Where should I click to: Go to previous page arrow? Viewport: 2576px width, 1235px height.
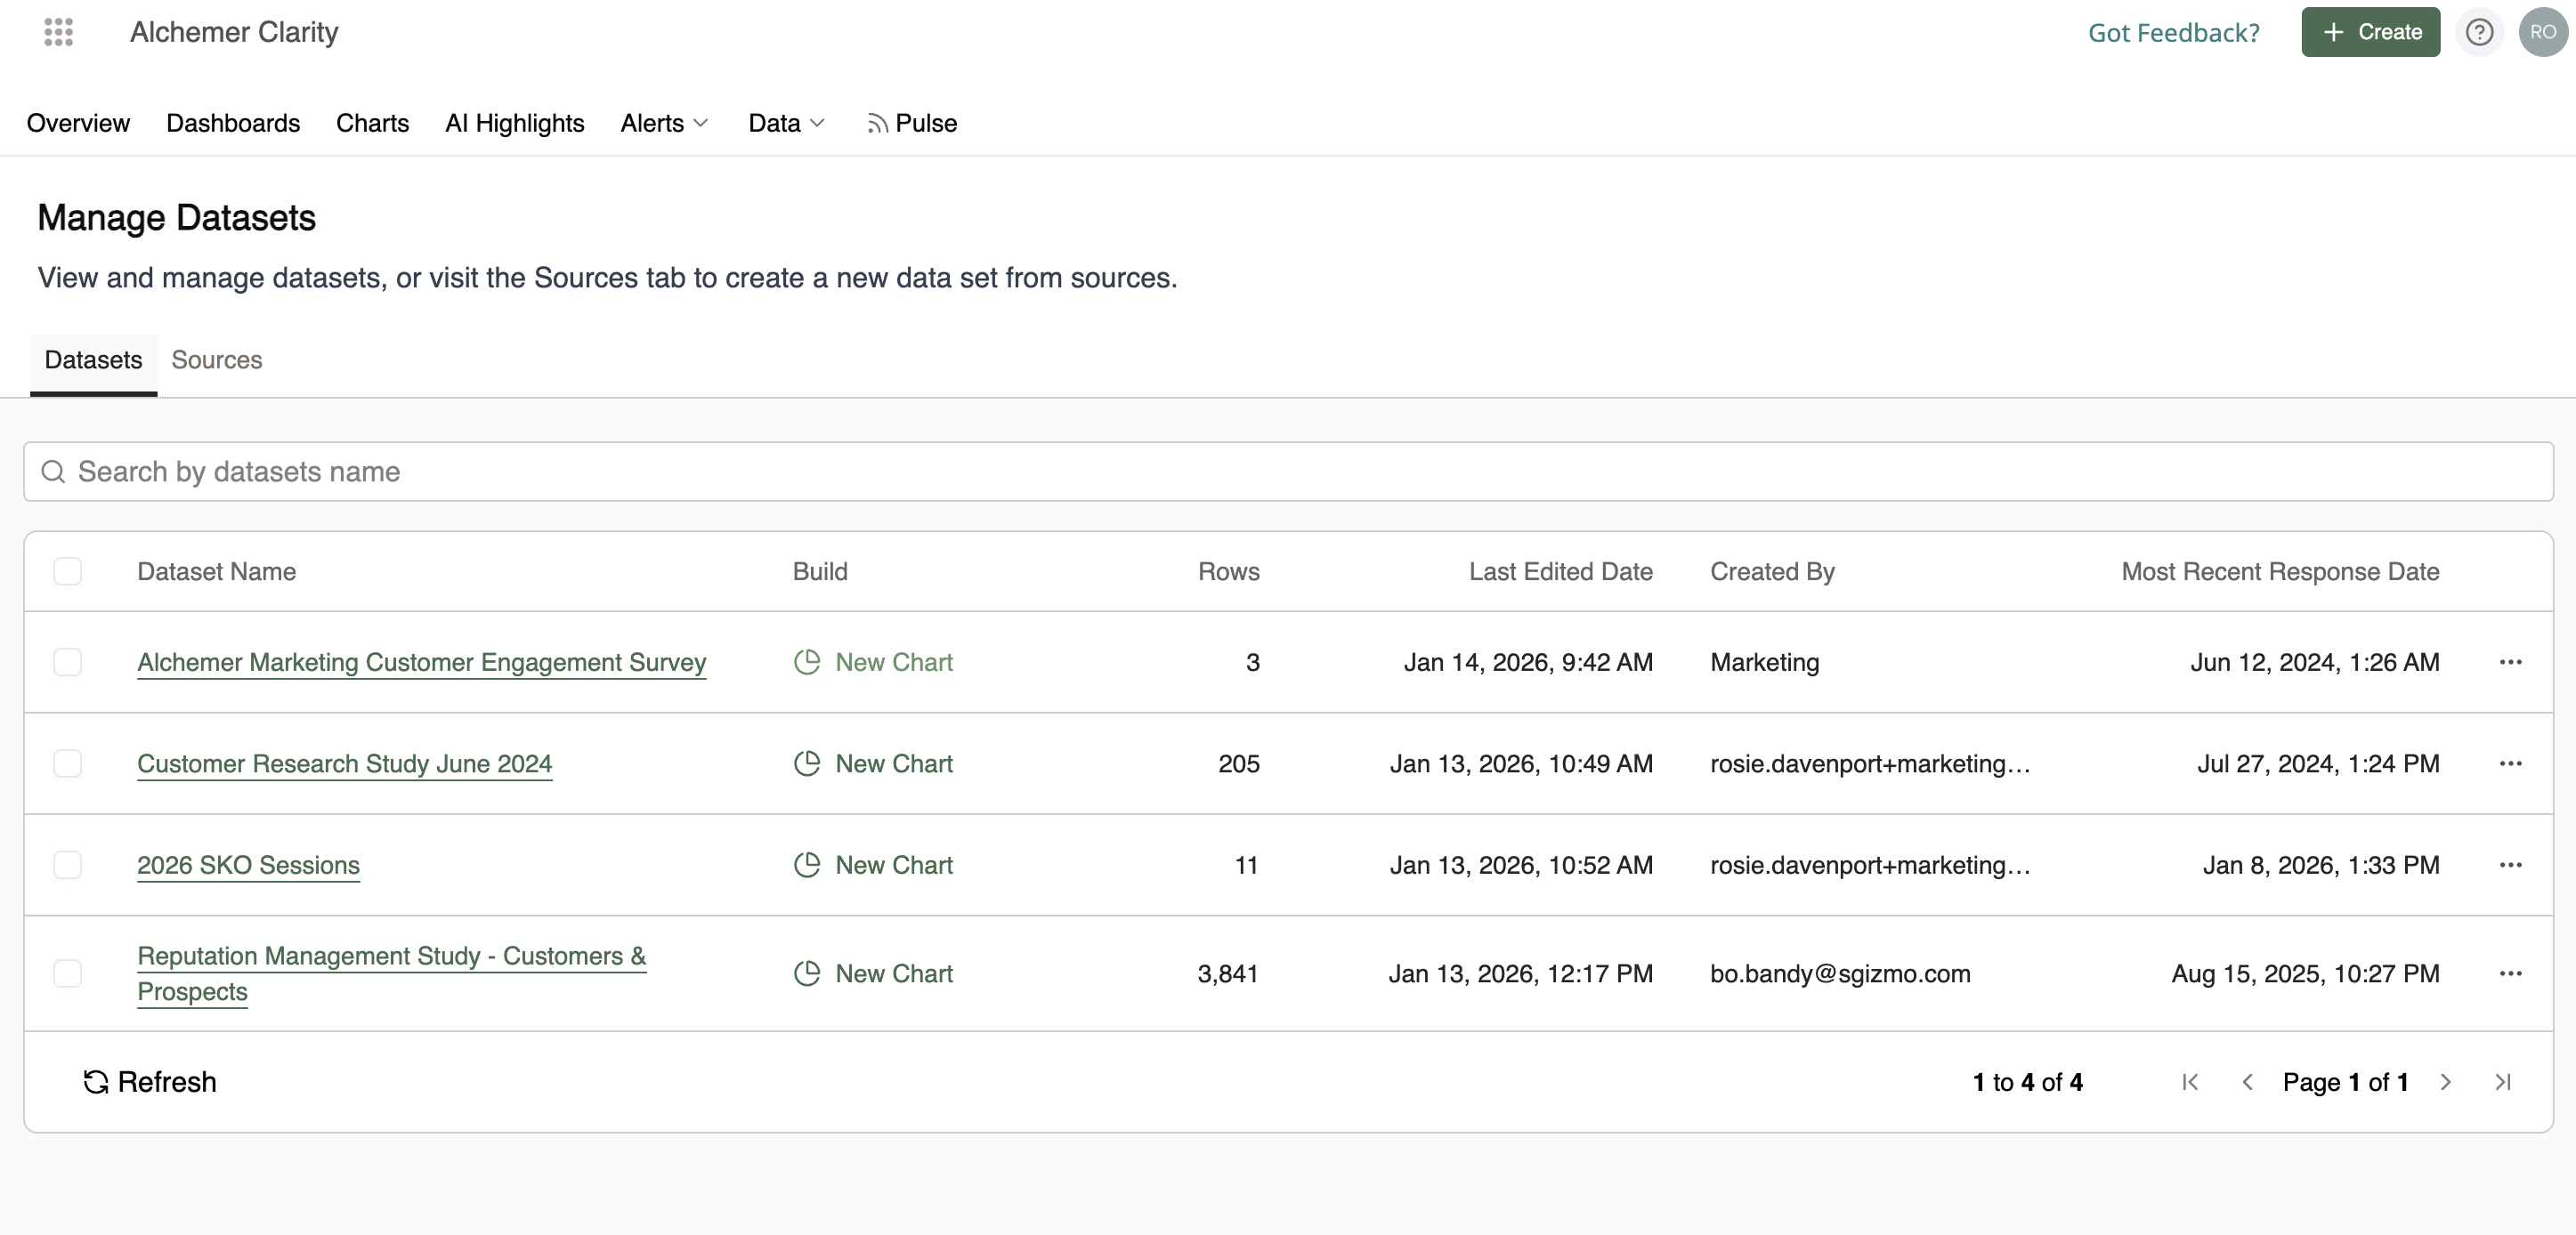[2247, 1082]
